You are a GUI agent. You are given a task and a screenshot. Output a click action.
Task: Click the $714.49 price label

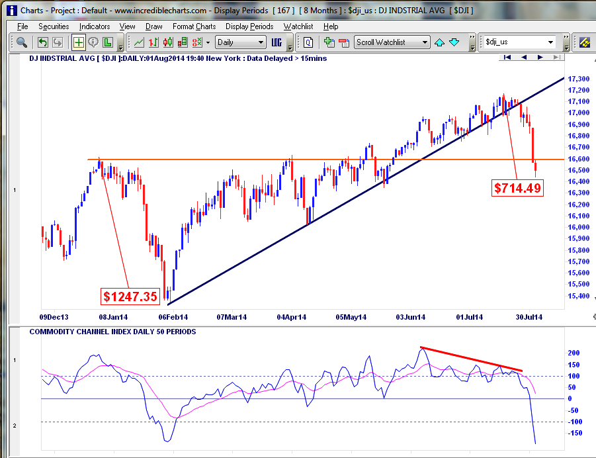tap(518, 187)
